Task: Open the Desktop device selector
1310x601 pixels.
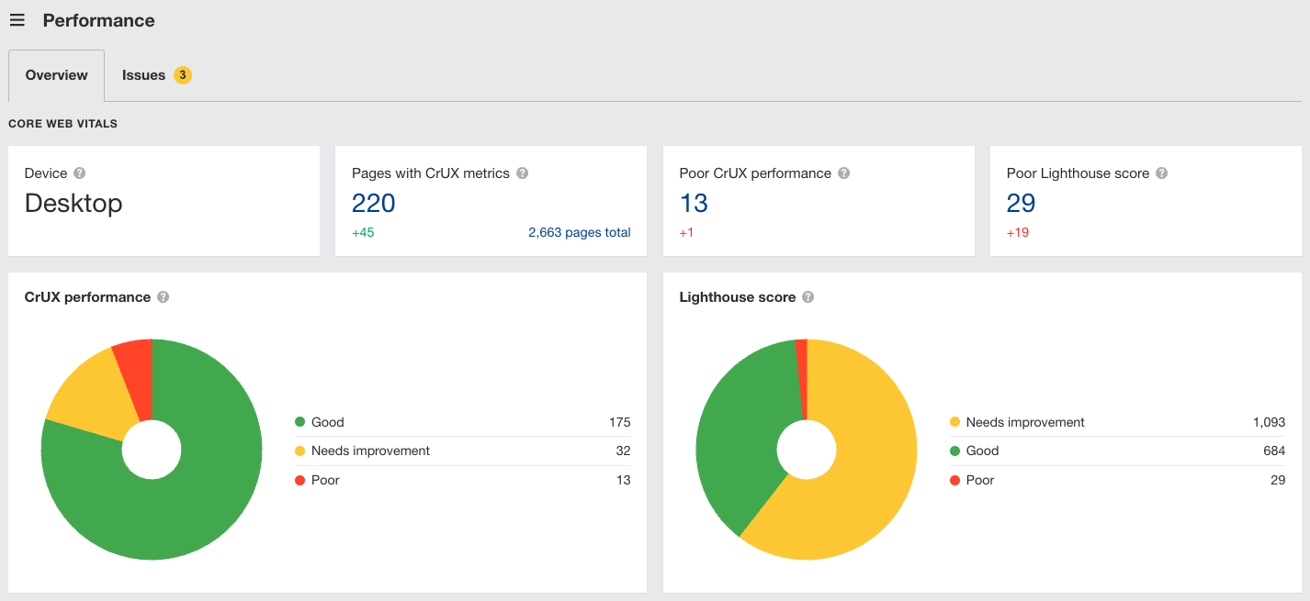Action: [x=73, y=204]
